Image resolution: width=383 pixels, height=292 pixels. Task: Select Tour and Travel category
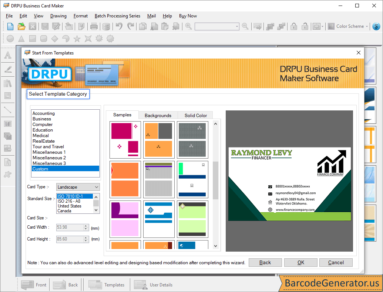pos(48,146)
